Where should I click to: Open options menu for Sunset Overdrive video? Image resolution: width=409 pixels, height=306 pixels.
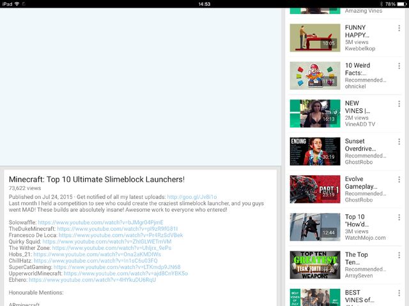coord(399,142)
